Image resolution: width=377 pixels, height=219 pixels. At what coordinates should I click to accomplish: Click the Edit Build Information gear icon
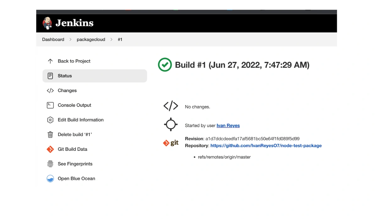[50, 120]
